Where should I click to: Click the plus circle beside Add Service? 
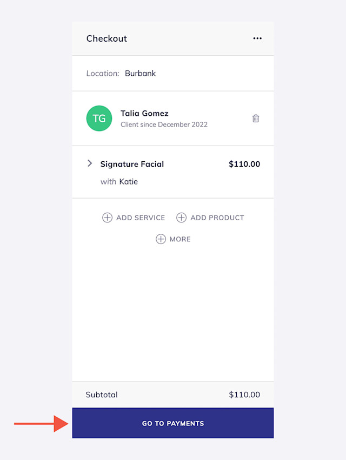pos(107,218)
